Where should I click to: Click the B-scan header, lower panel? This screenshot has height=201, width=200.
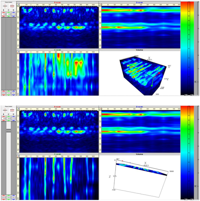point(58,107)
